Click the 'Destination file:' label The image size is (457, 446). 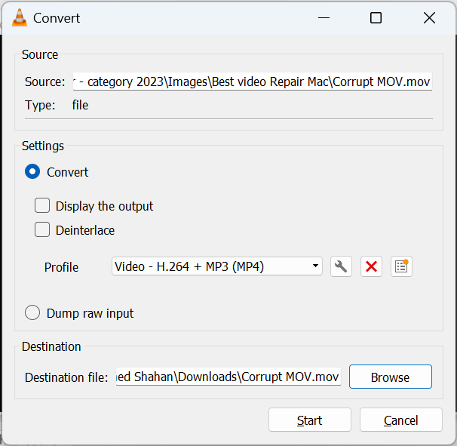pos(66,377)
